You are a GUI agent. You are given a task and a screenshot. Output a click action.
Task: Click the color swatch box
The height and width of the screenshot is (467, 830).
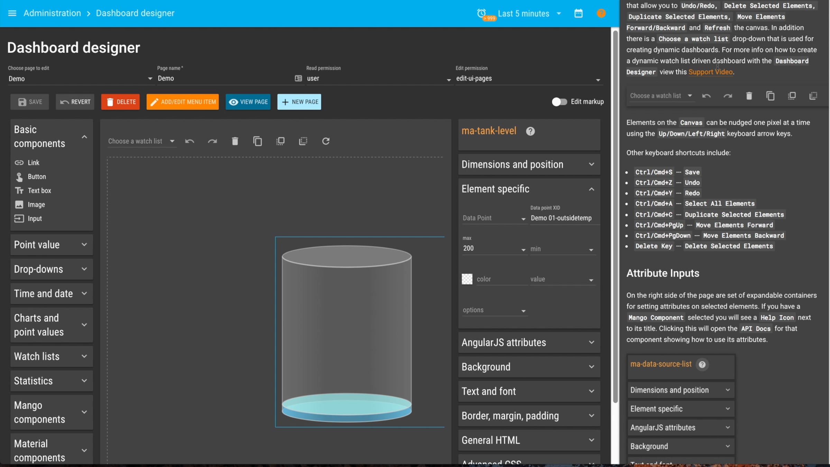point(467,279)
